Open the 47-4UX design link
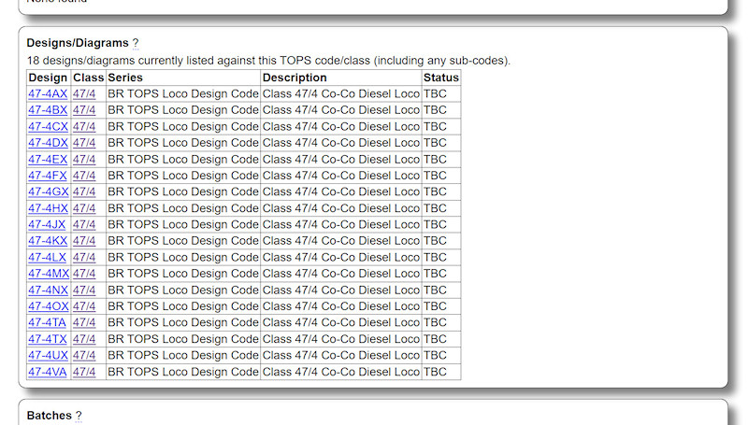748x425 pixels. tap(48, 355)
